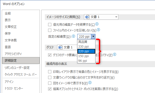The image size is (155, 93).
Task: Click info icon beside 図をイメージ枠で表示する
Action: click(x=90, y=83)
